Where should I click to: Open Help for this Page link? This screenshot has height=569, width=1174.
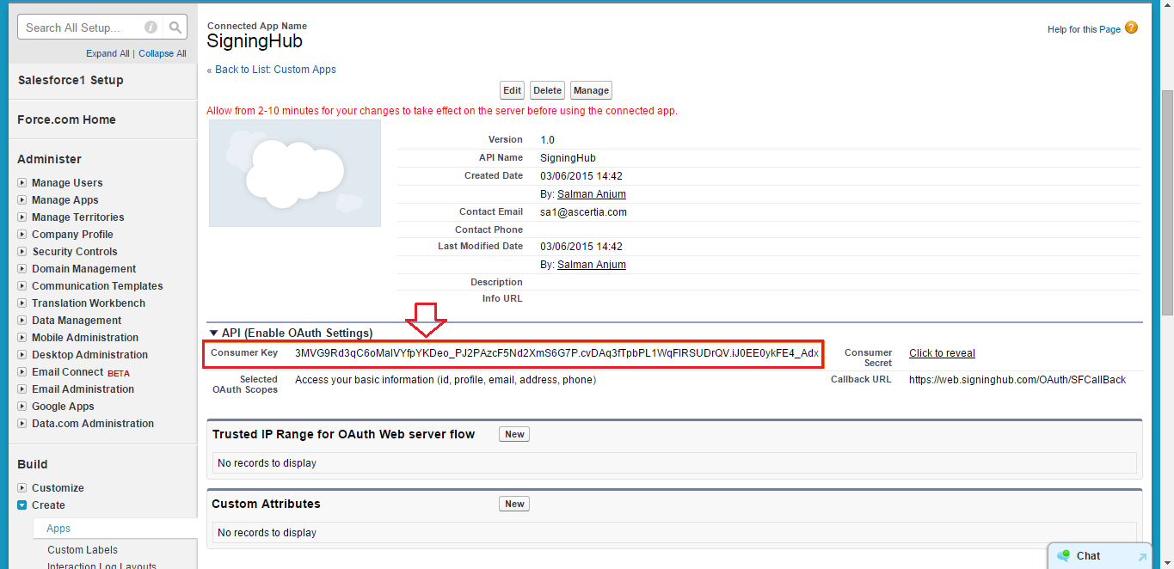(x=1084, y=29)
